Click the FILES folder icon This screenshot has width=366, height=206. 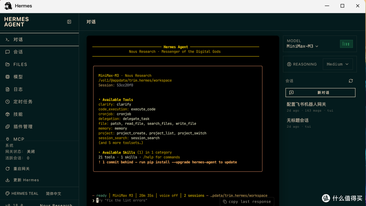pyautogui.click(x=7, y=64)
